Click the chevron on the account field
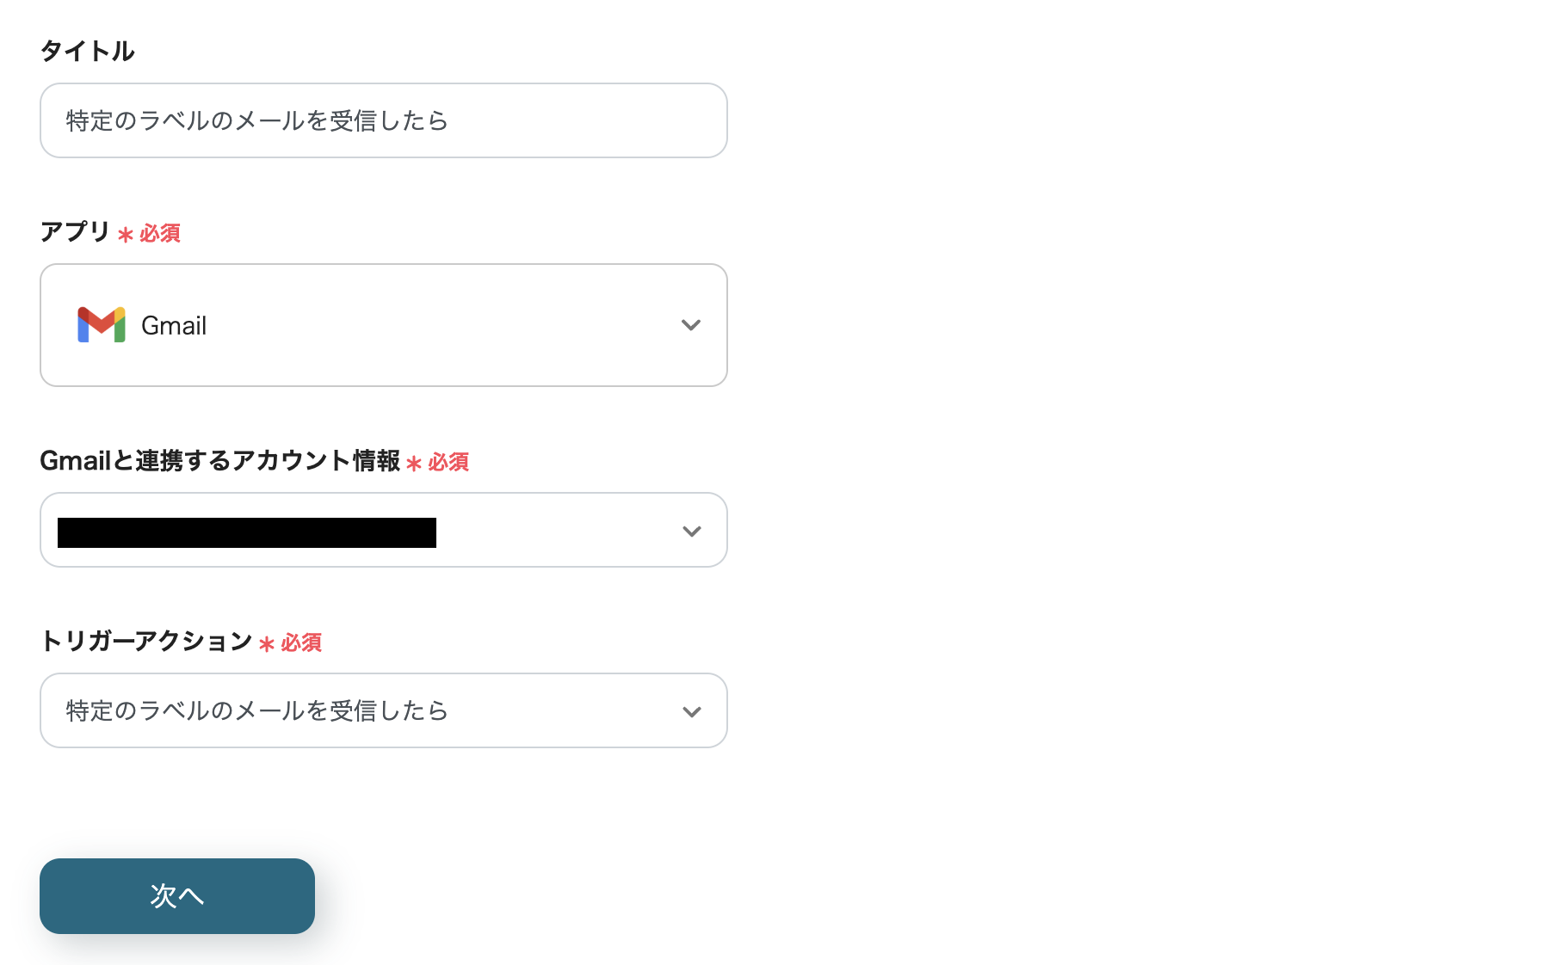1544x965 pixels. (x=690, y=531)
